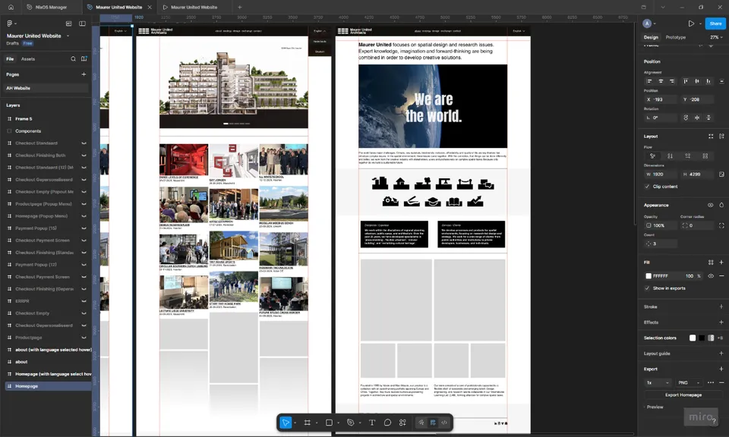Click Export Homepage button
This screenshot has width=729, height=437.
[x=683, y=395]
